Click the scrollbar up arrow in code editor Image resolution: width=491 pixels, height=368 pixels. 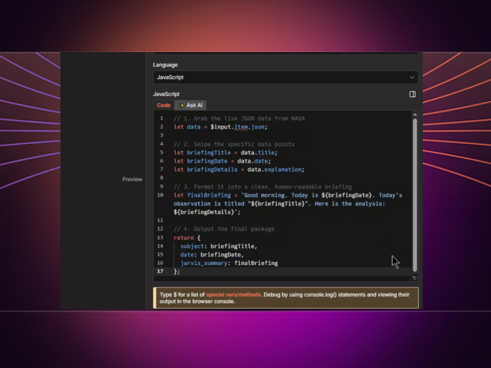(x=414, y=114)
